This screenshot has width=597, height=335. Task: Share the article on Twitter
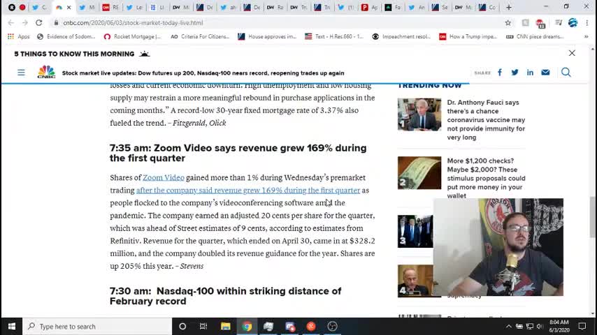(x=515, y=73)
